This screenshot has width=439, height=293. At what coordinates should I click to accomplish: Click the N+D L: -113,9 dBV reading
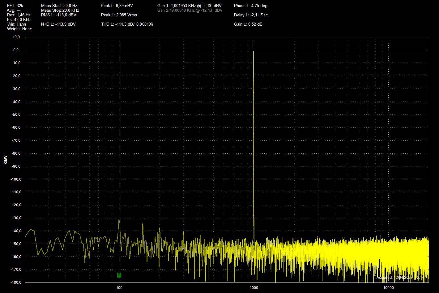[x=58, y=24]
